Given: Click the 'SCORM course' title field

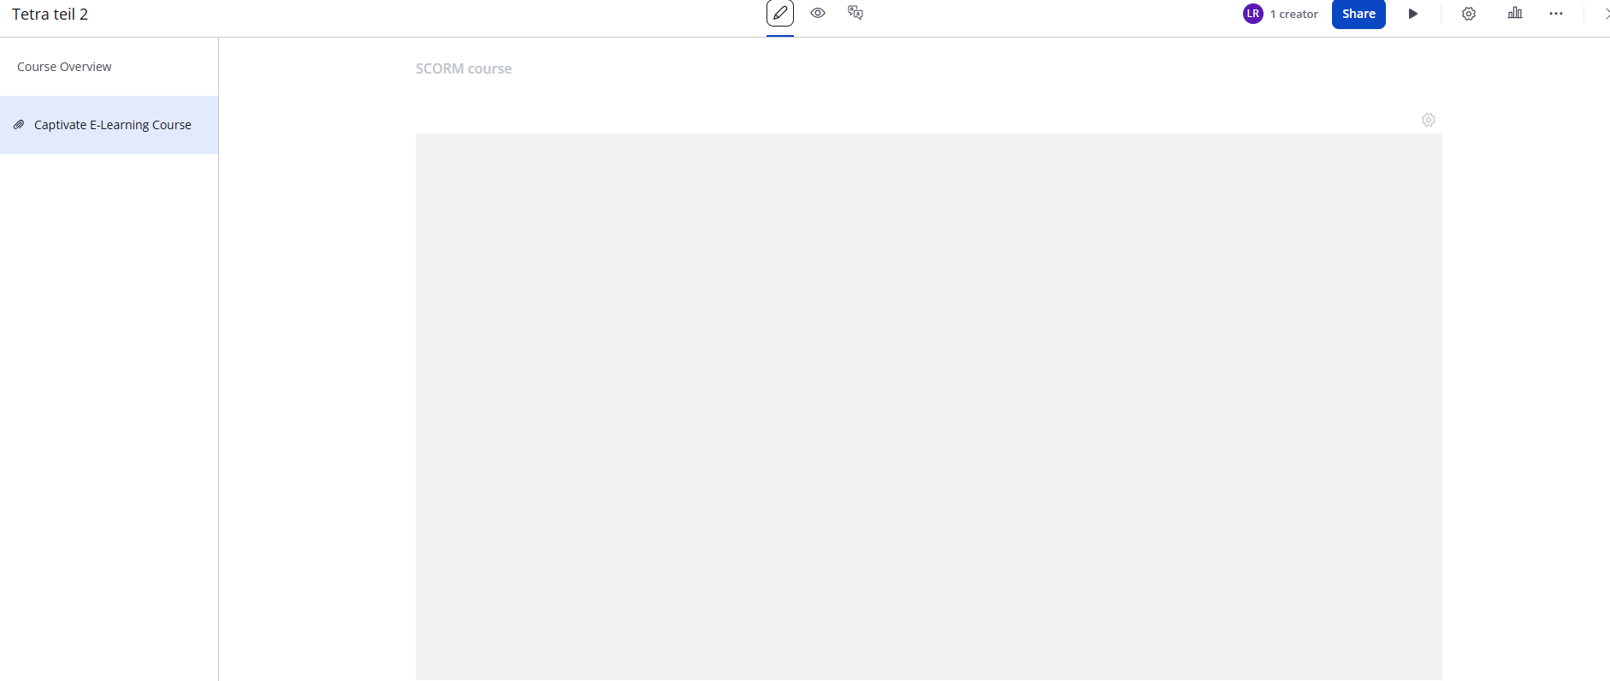Looking at the screenshot, I should pos(464,68).
